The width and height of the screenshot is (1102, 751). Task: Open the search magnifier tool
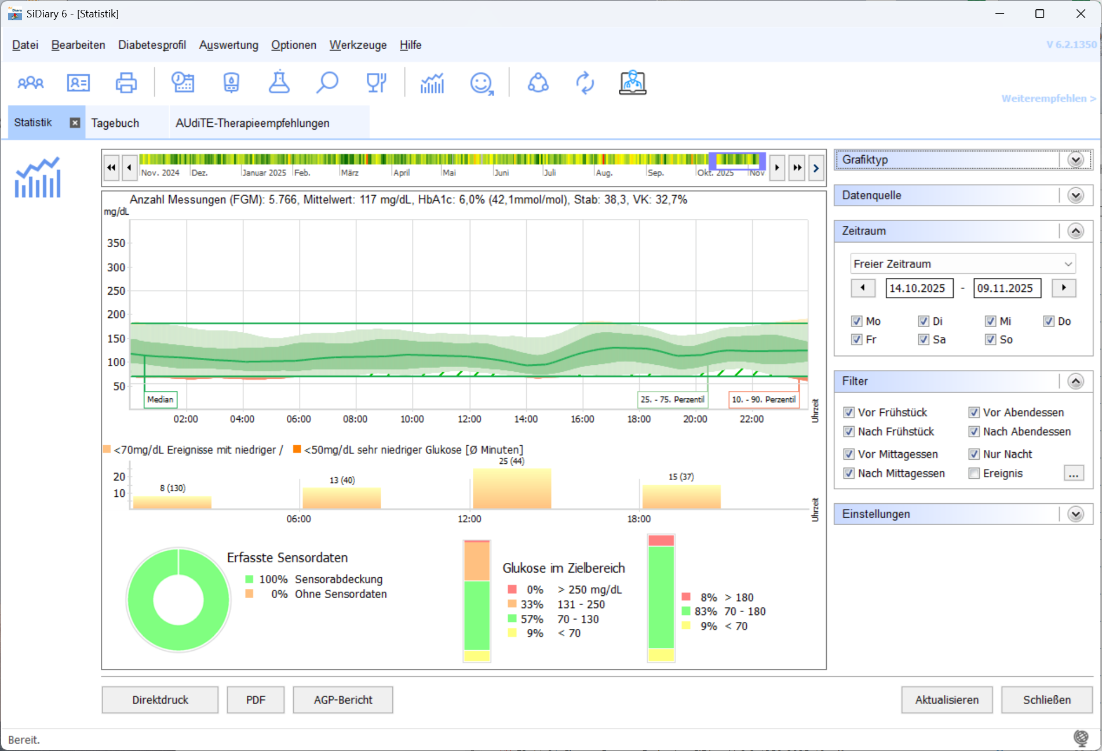pos(327,82)
